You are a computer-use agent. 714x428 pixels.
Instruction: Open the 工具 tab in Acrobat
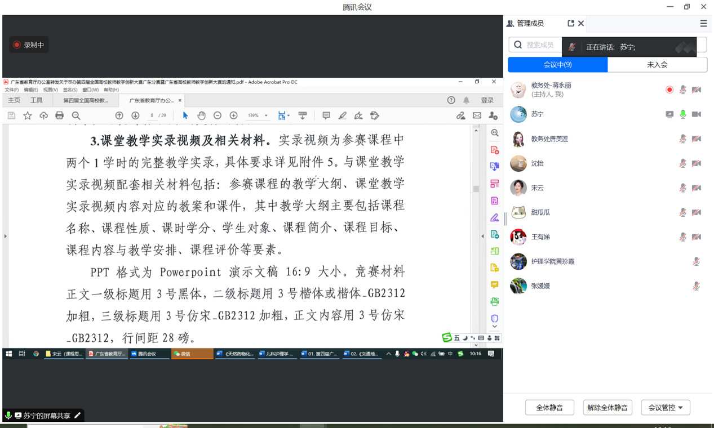coord(37,100)
